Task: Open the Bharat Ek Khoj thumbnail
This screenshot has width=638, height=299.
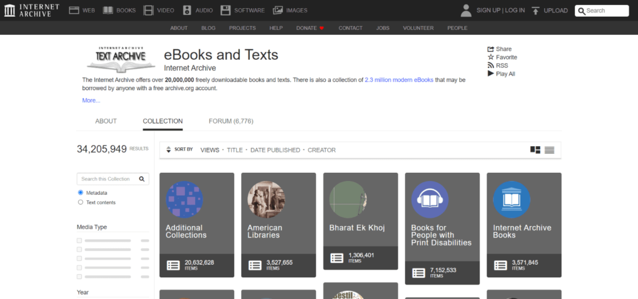Action: [348, 200]
